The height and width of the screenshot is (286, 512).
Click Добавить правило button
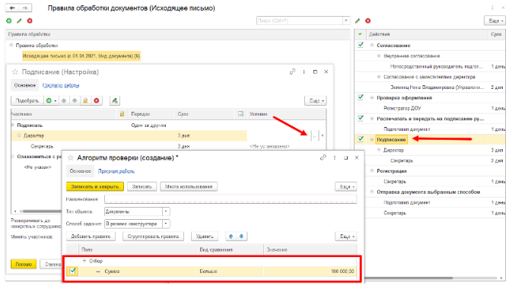coord(91,237)
